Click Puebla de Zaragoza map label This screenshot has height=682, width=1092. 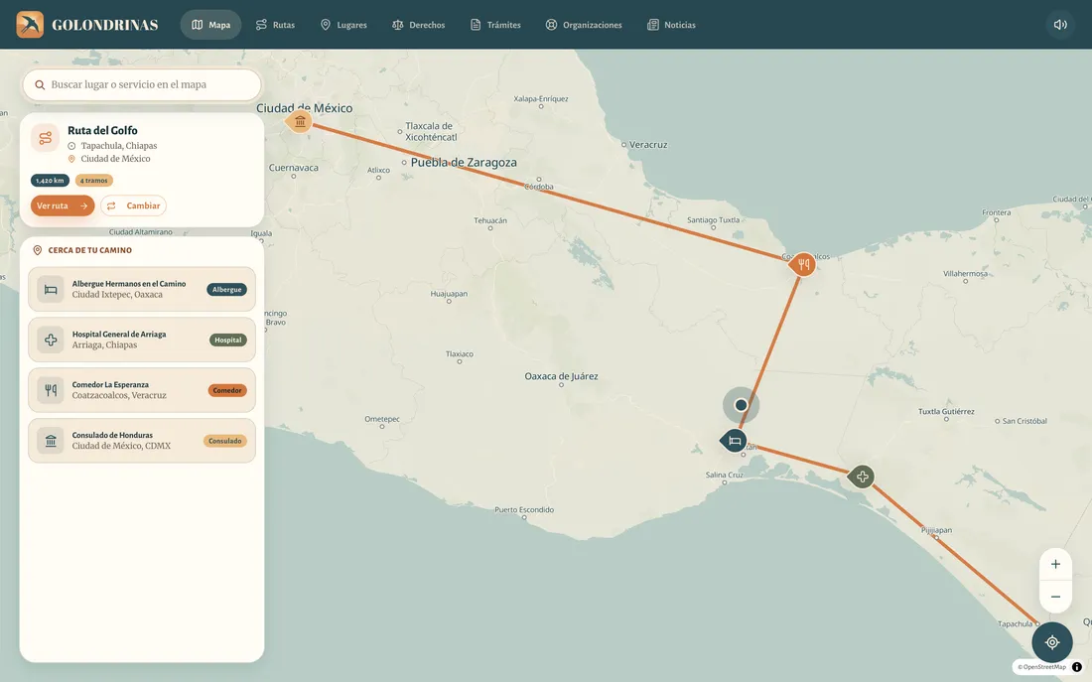coord(464,163)
